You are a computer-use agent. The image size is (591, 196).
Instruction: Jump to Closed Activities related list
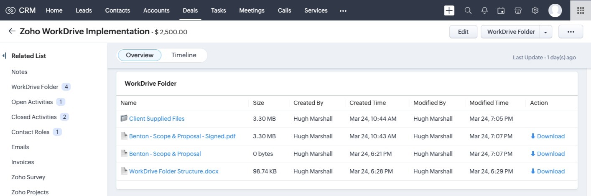click(x=34, y=117)
